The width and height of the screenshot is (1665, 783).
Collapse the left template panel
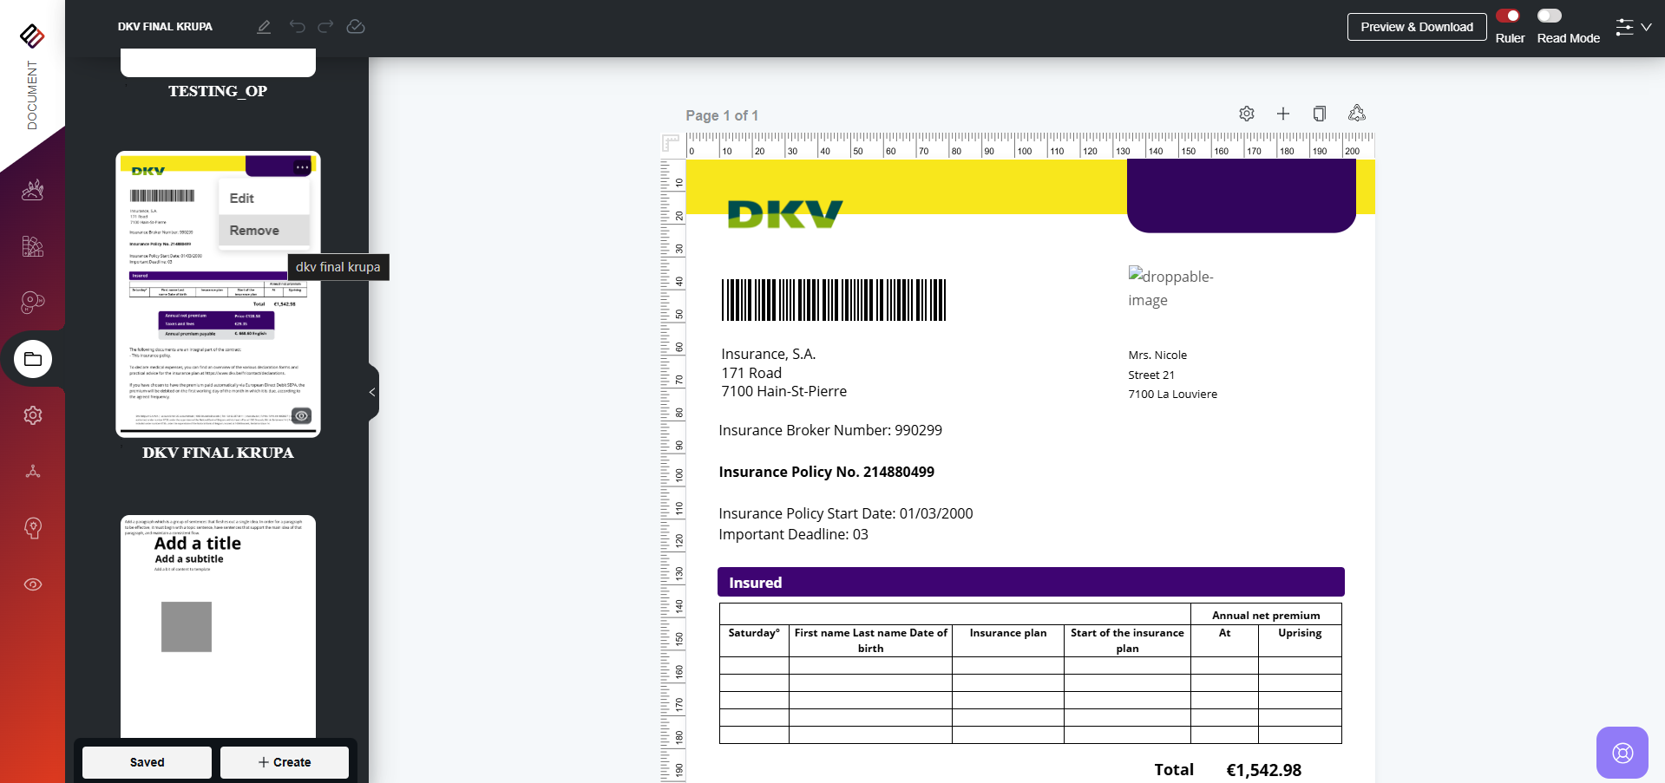click(372, 392)
